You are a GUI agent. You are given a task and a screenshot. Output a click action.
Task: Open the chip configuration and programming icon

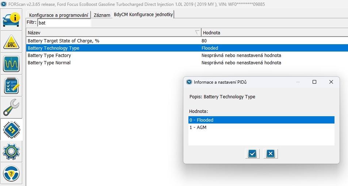(x=11, y=129)
